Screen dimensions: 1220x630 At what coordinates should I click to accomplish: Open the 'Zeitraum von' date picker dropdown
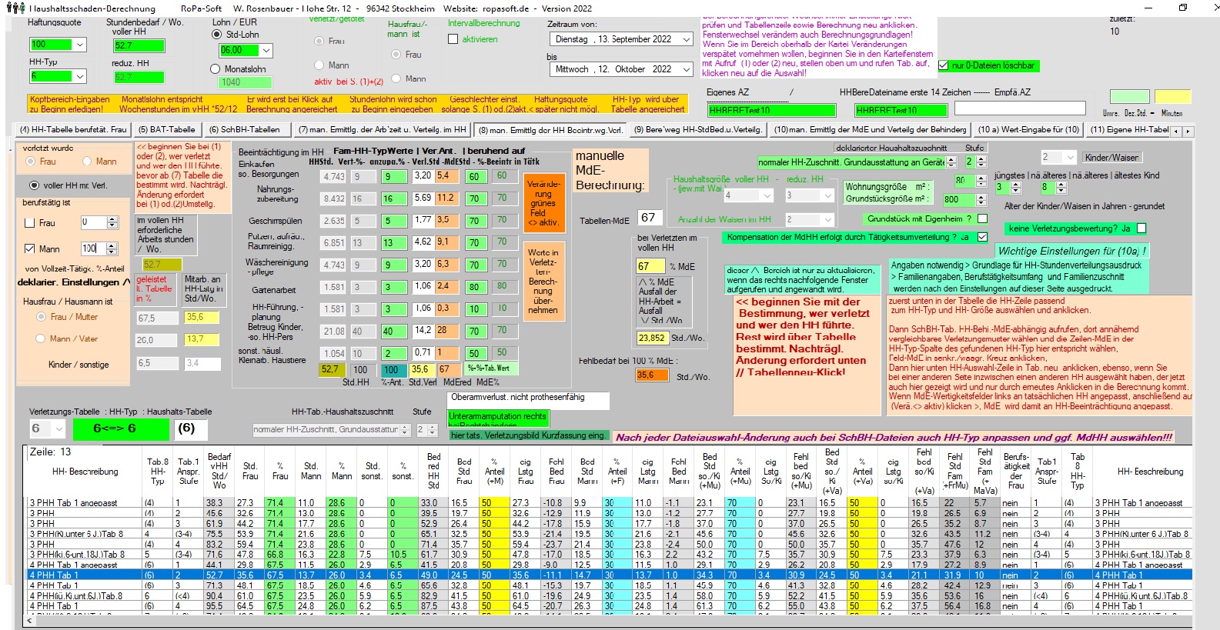[x=686, y=39]
